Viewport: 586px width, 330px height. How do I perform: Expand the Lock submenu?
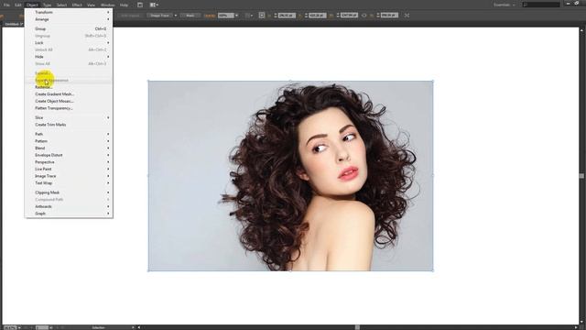pos(69,43)
